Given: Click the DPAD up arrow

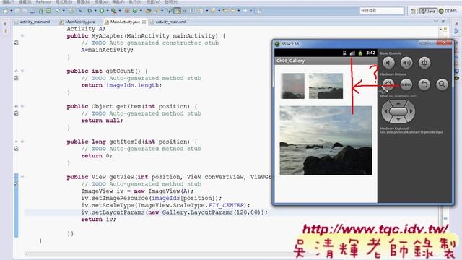Looking at the screenshot, I should point(398,103).
